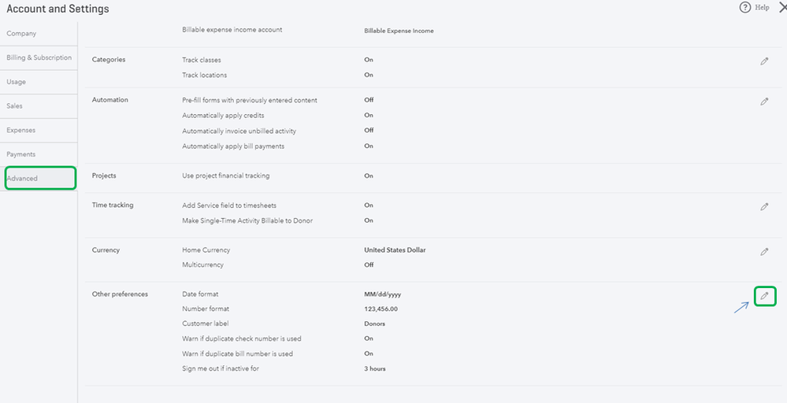Close the Account and Settings window
Screen dimensions: 787x403
(x=782, y=8)
